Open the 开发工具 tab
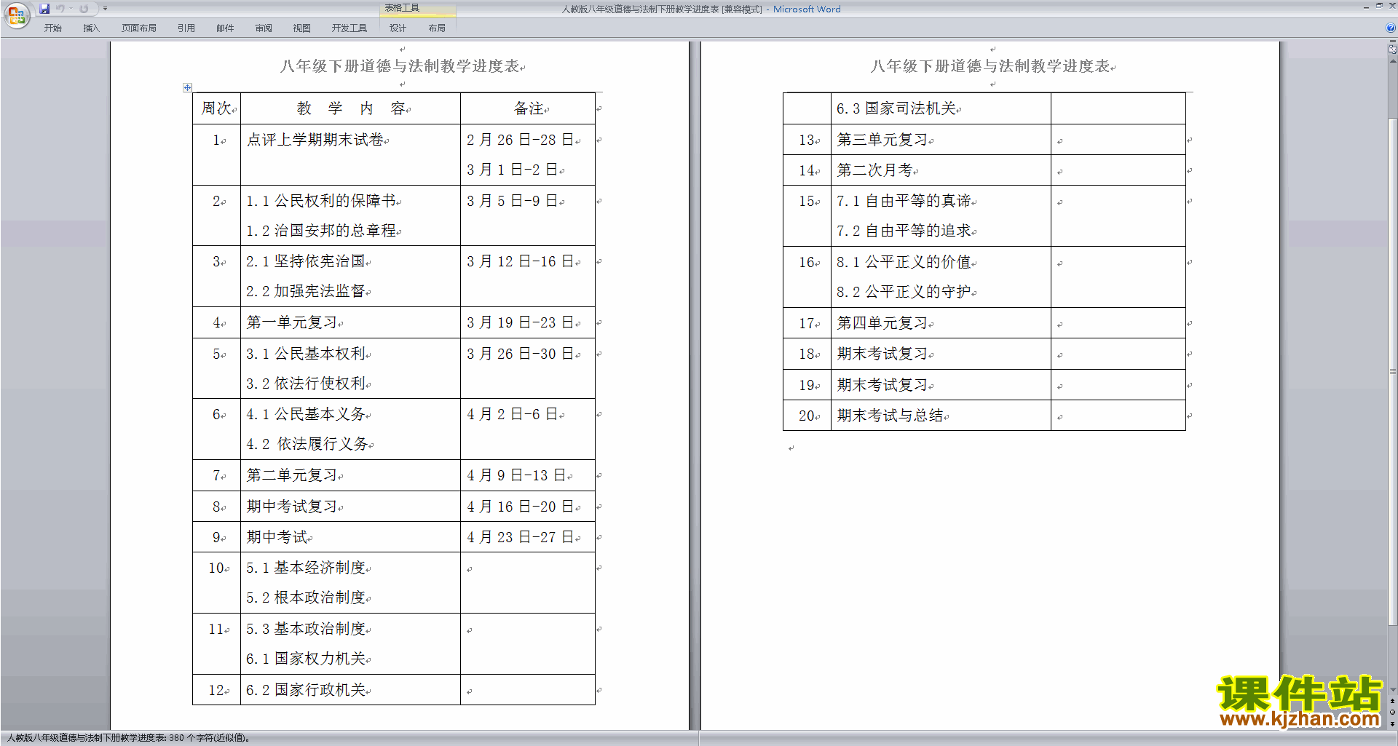Screen dimensions: 1398x746 (349, 28)
